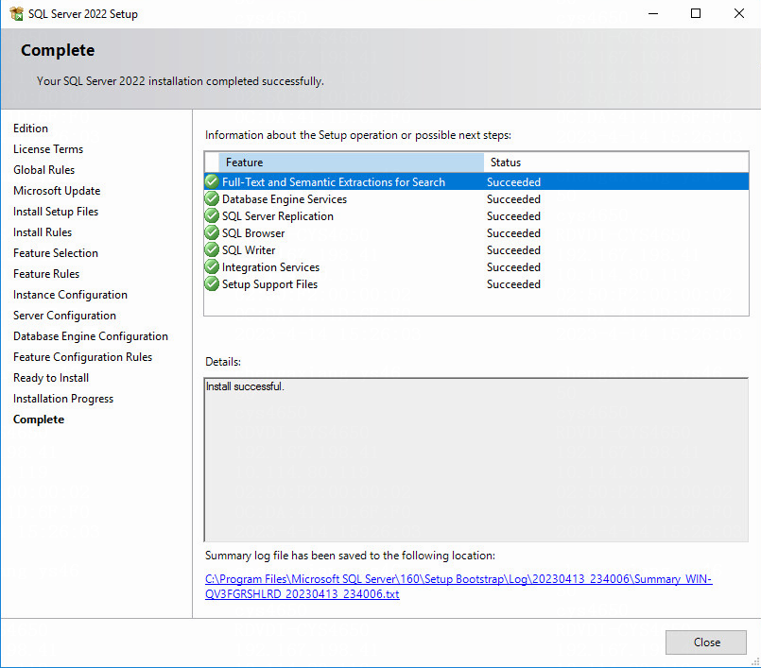Select the Global Rules step
This screenshot has height=668, width=761.
coord(43,170)
